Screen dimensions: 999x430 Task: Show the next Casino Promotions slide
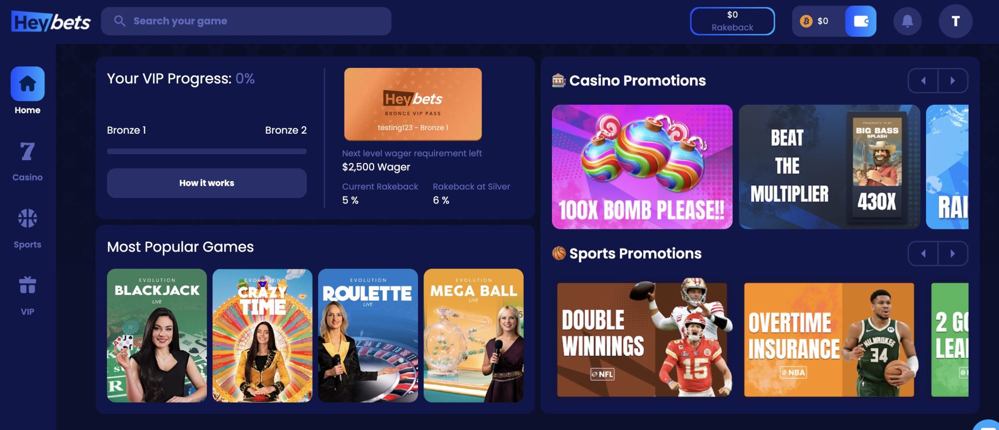pos(953,81)
